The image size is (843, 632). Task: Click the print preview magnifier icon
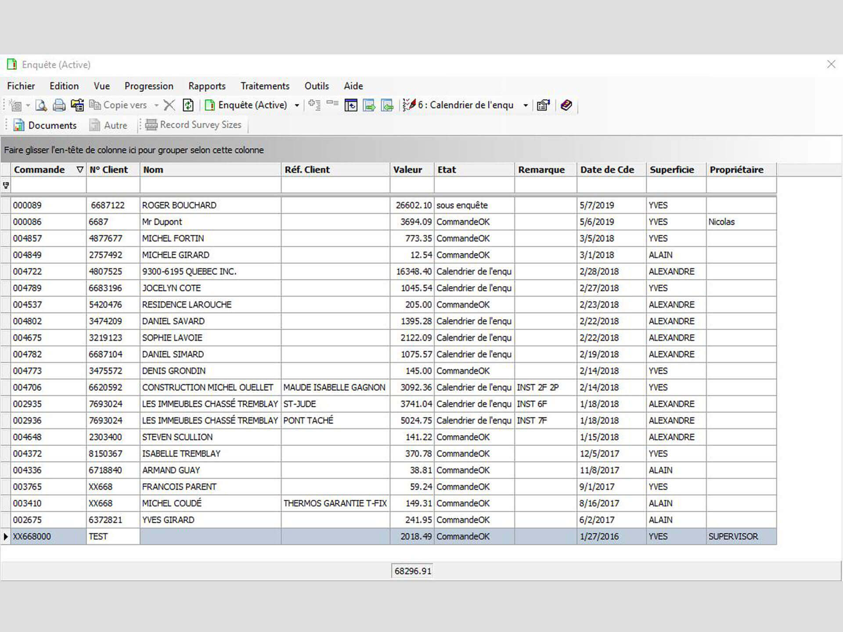point(41,105)
